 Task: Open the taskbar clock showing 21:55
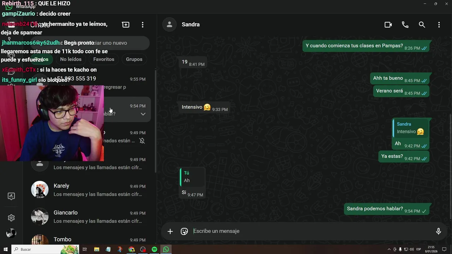pyautogui.click(x=431, y=249)
